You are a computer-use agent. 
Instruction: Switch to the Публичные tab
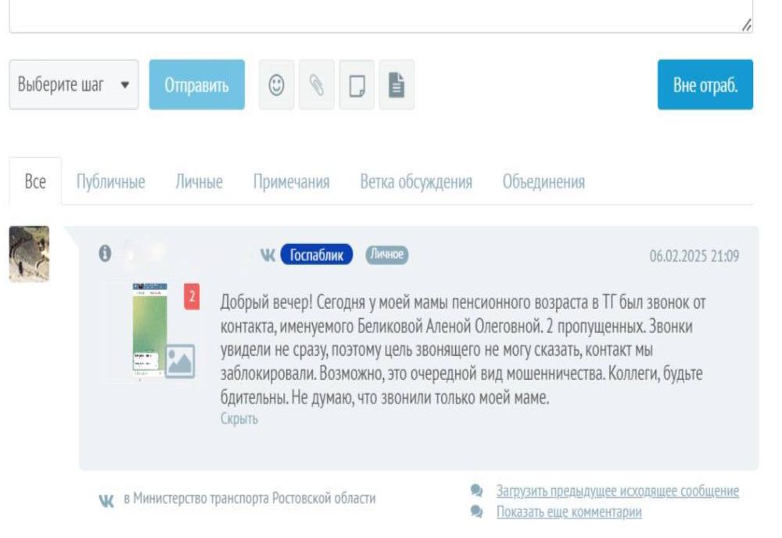pyautogui.click(x=110, y=182)
